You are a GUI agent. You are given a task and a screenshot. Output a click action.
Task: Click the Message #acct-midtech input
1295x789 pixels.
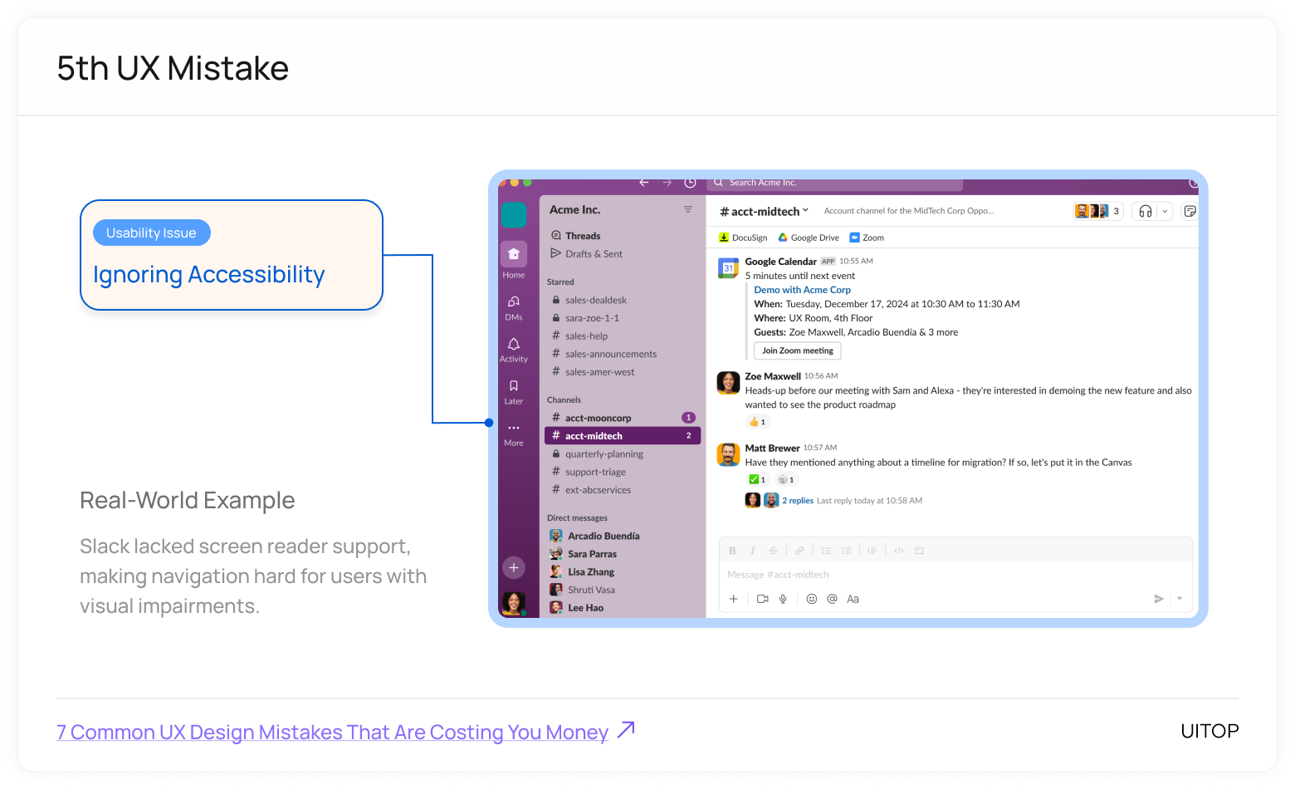(x=955, y=575)
